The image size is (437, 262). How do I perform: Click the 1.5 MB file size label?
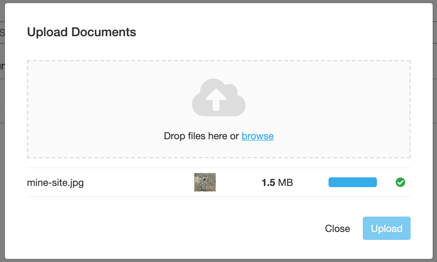pyautogui.click(x=277, y=183)
